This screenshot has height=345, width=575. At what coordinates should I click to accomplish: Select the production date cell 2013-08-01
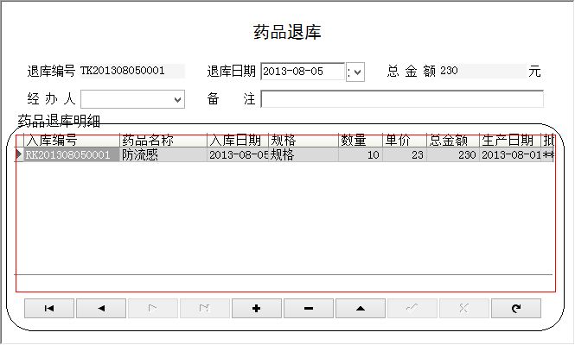pos(510,154)
